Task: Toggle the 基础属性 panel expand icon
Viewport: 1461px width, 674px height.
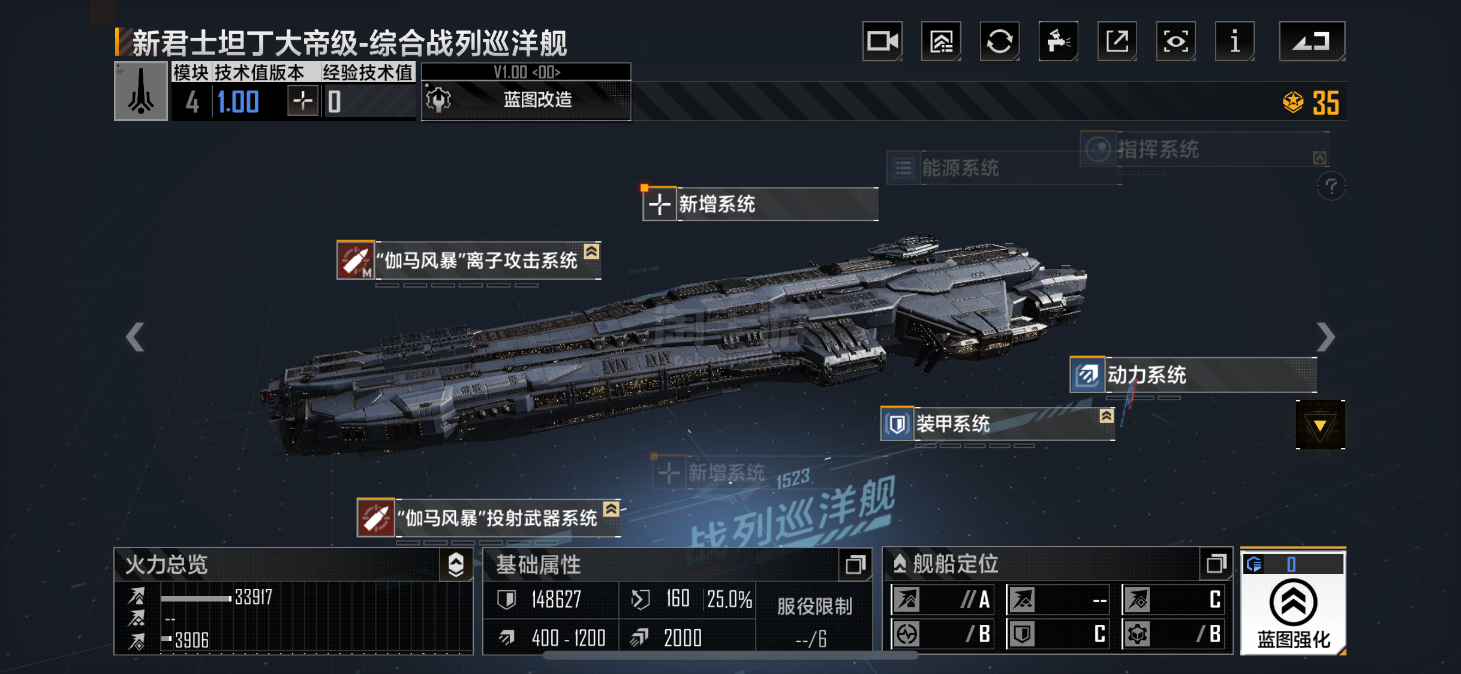Action: [855, 564]
